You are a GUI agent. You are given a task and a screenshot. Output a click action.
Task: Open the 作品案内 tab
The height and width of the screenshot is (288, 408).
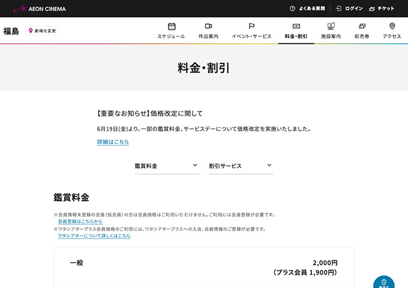(x=208, y=31)
